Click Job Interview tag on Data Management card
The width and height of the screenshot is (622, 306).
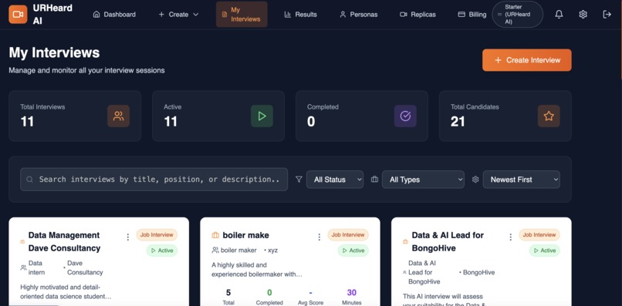tap(157, 234)
